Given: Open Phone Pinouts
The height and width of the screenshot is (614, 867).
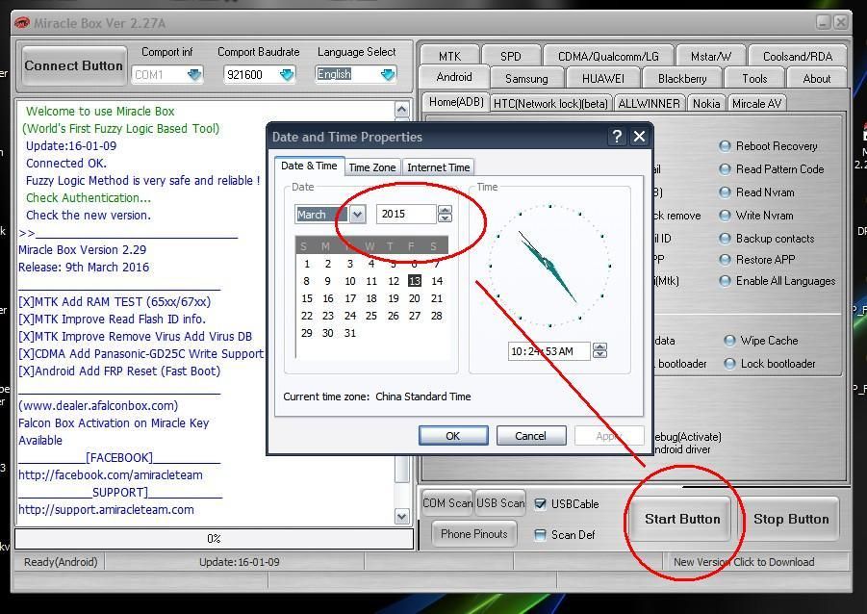Looking at the screenshot, I should (473, 534).
